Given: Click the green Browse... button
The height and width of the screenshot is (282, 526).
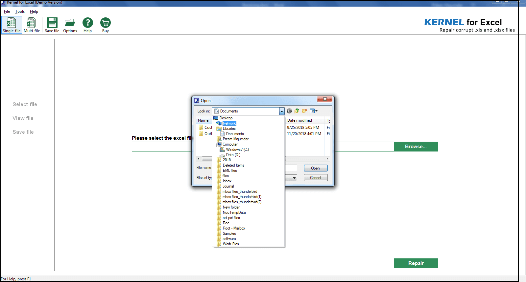Looking at the screenshot, I should tap(416, 147).
